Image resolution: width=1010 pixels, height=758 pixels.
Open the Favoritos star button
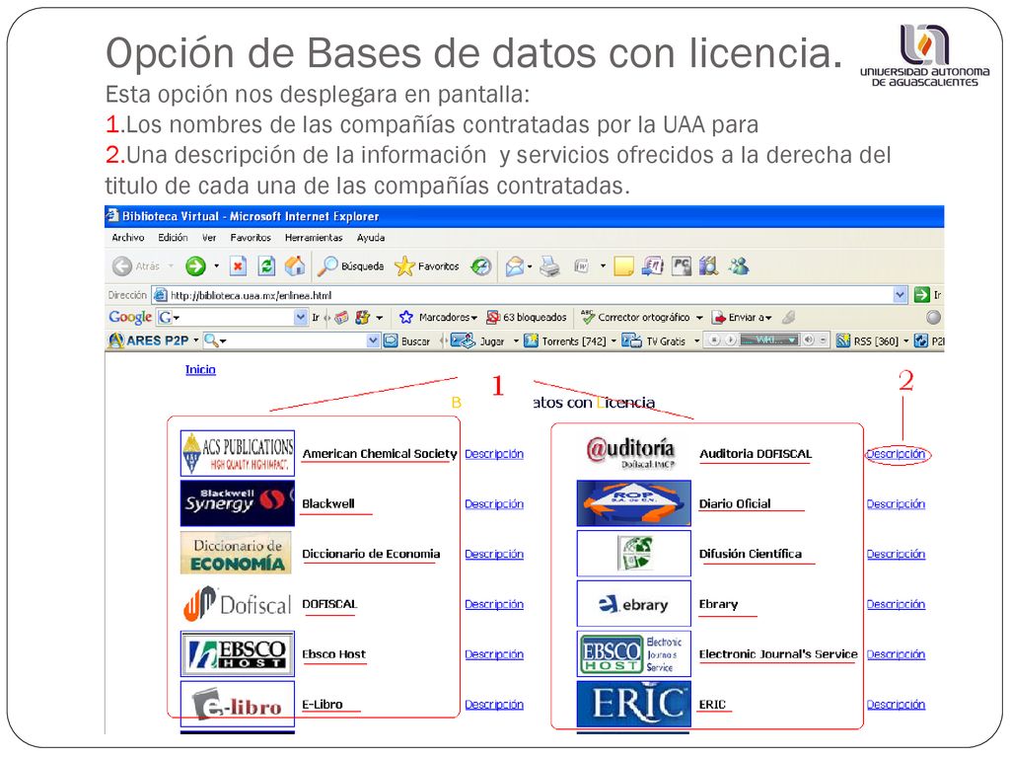tap(427, 265)
